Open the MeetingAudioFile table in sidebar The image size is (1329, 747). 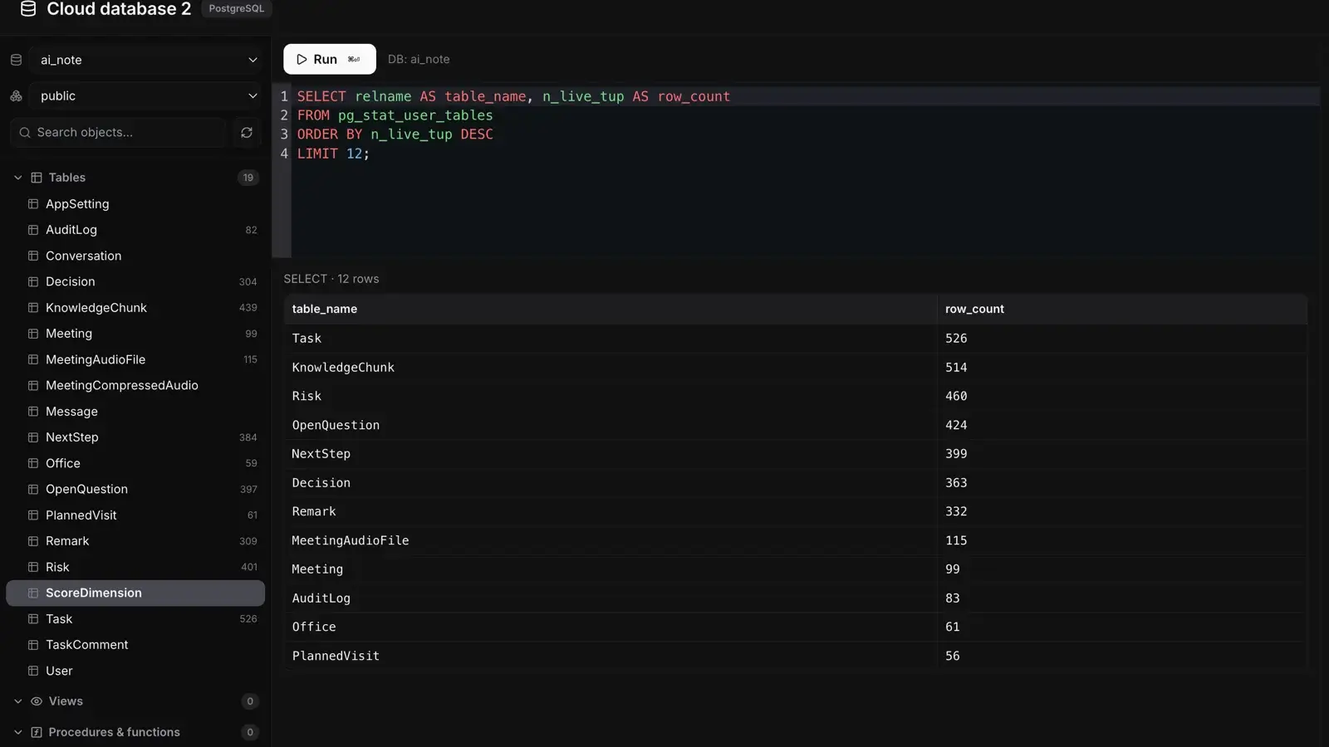135,359
